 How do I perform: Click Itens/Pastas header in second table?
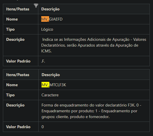click(x=18, y=75)
